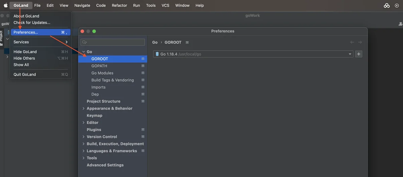The width and height of the screenshot is (403, 177).
Task: Click the Go gopher SDK icon
Action: coord(157,54)
